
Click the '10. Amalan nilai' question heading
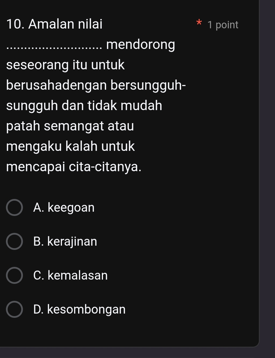pyautogui.click(x=54, y=24)
